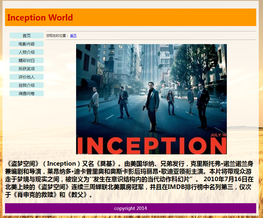Select 精彩对白 in the sidebar
Viewport: 263px width, 218px height.
click(27, 60)
